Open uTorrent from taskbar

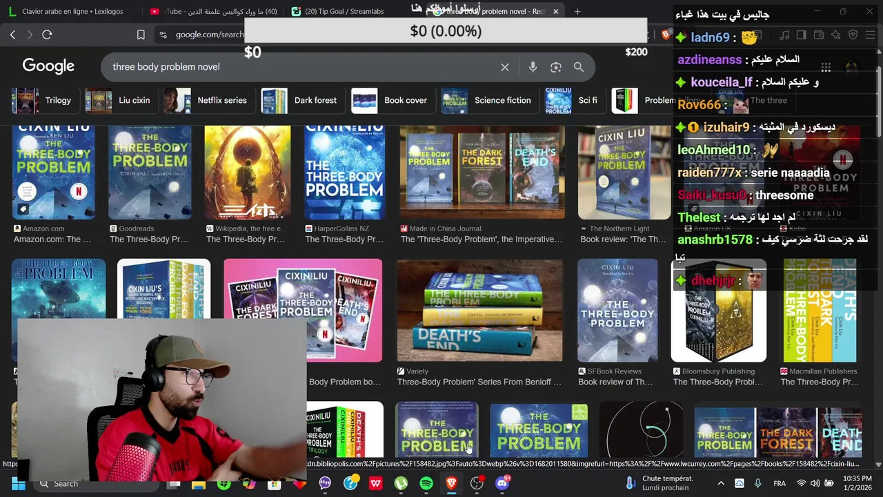tap(401, 484)
